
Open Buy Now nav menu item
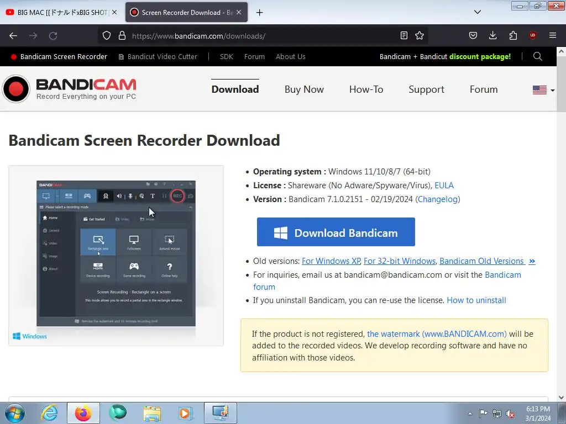point(304,89)
